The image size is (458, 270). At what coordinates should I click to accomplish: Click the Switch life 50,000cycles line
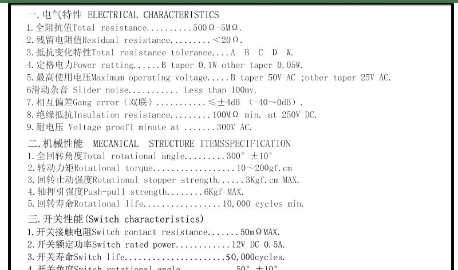pyautogui.click(x=156, y=257)
